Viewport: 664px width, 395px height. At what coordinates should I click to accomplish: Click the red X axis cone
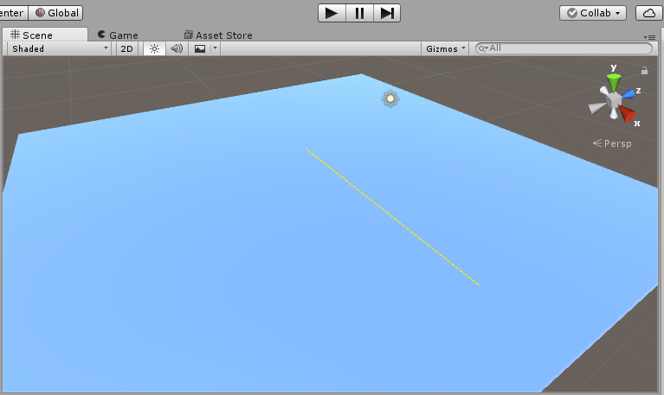(627, 113)
